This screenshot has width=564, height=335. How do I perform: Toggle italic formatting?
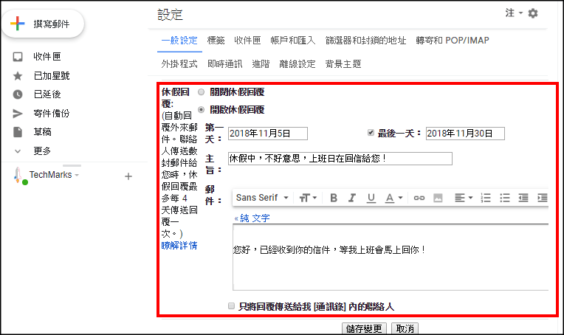coord(352,198)
